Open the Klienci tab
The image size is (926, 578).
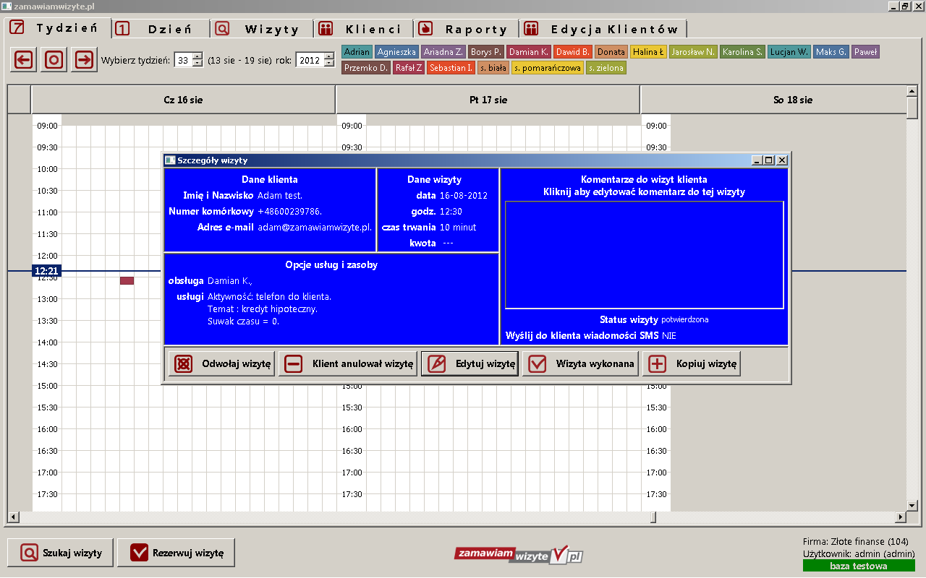point(364,29)
